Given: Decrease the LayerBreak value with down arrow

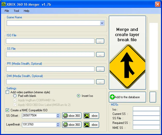Looking at the screenshot, I should (58, 126).
